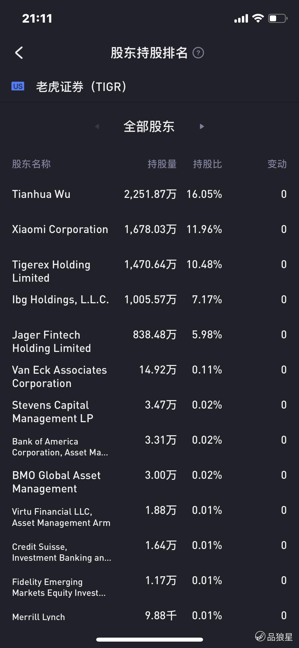Tap the 品狼星 watermark logo
The height and width of the screenshot is (648, 299).
tap(274, 637)
